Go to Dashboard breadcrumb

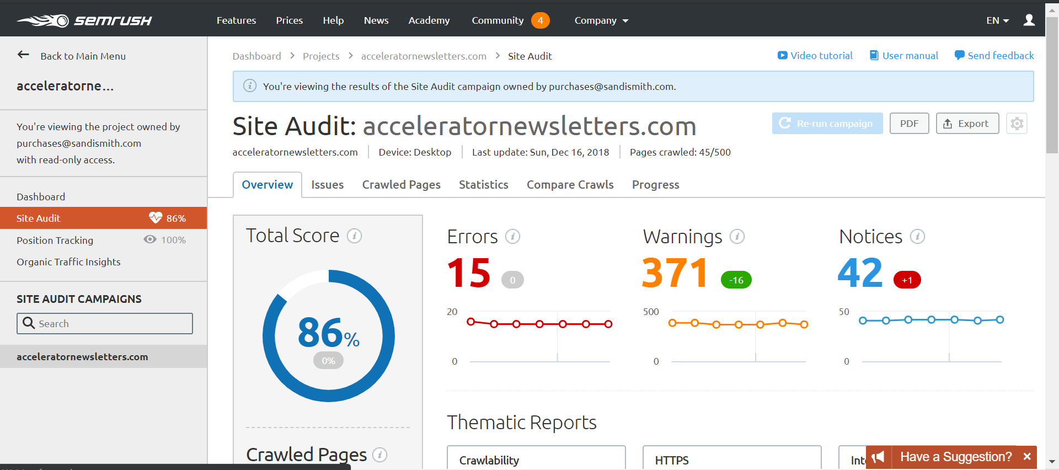point(257,56)
